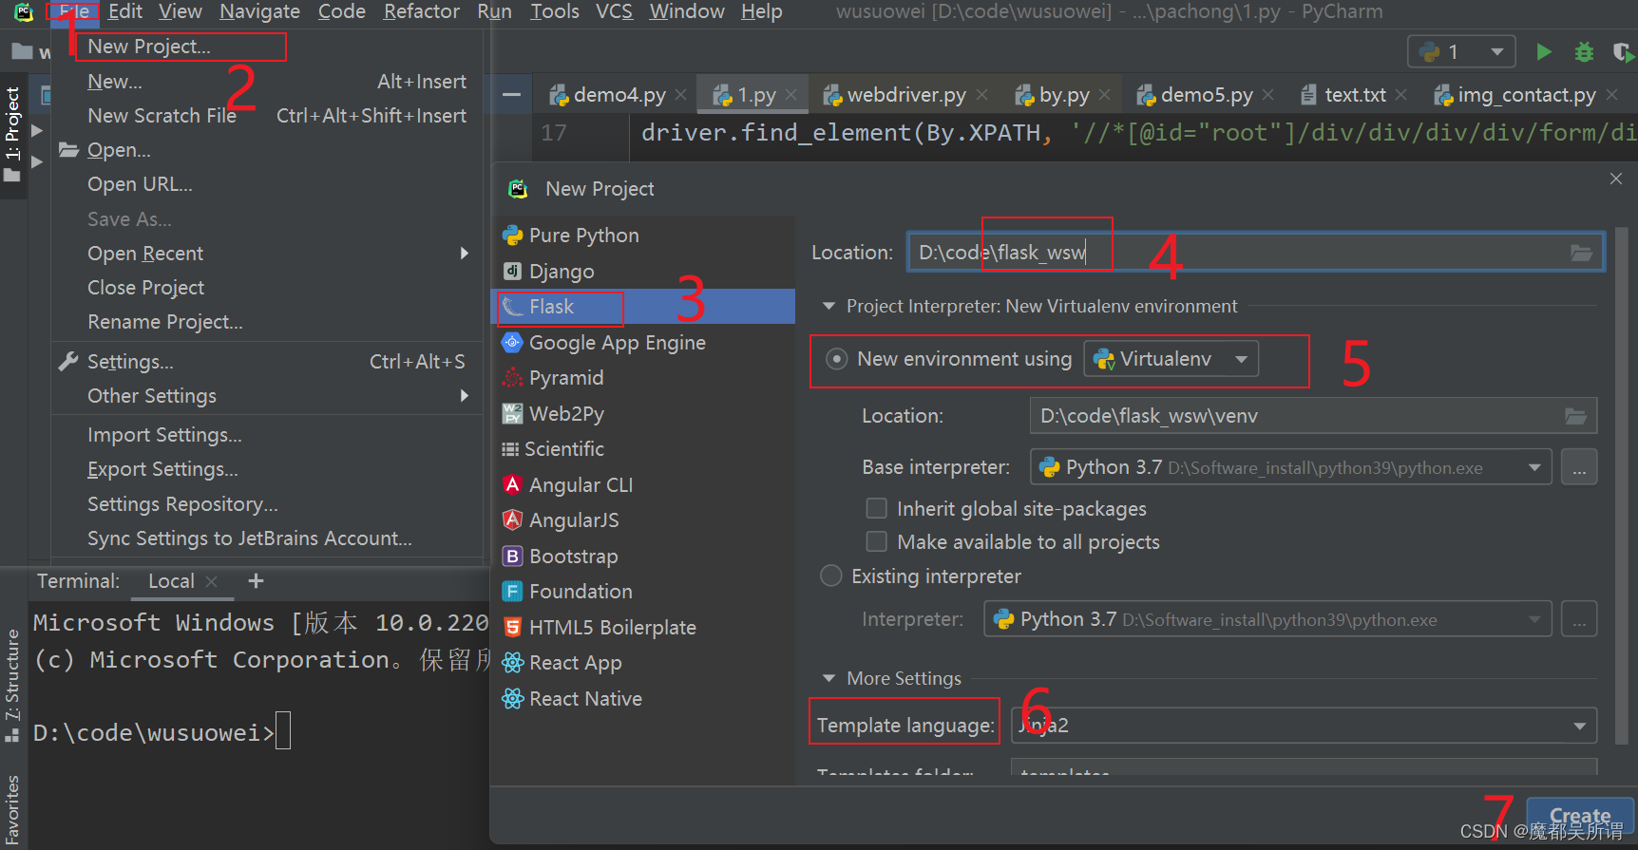Open the Edit menu
Screen dimensions: 1638x850
click(124, 11)
